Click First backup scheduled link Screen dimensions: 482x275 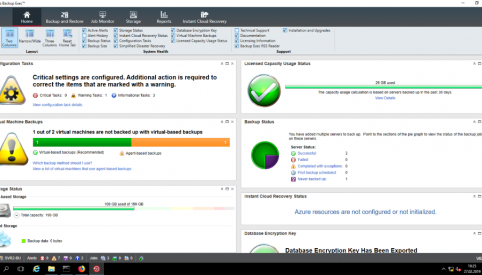coord(317,173)
